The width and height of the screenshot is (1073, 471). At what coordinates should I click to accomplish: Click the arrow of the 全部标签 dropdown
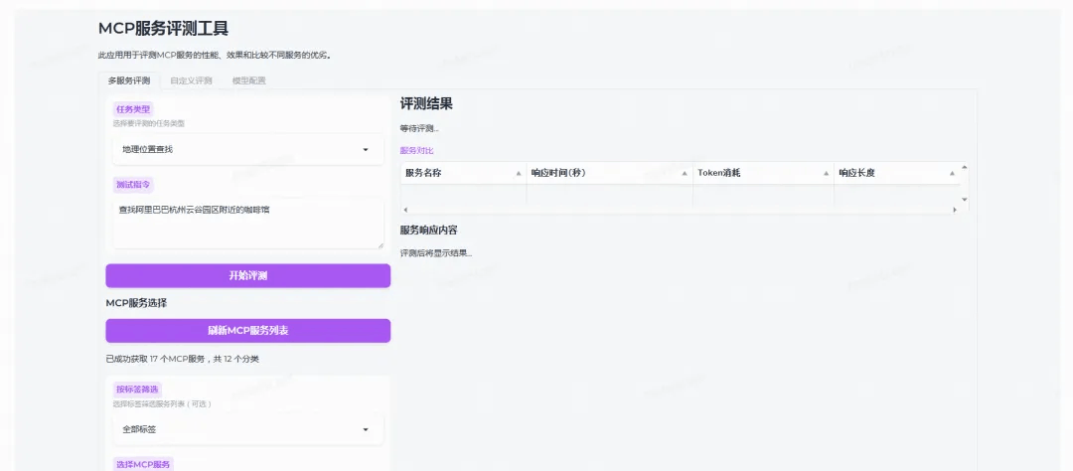[x=366, y=430]
